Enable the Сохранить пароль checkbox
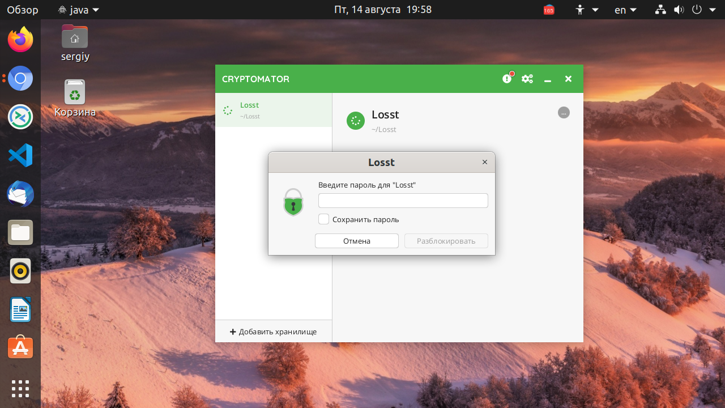The image size is (725, 408). [323, 219]
